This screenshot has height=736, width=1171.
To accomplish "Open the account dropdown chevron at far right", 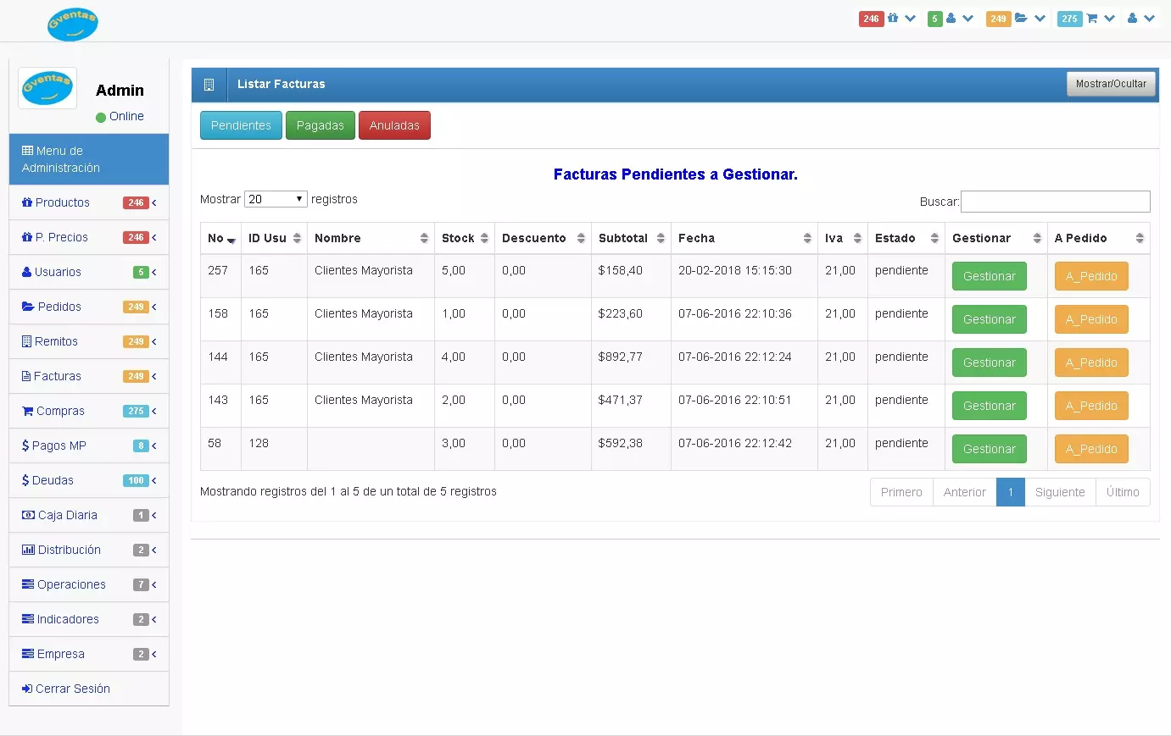I will (1150, 18).
